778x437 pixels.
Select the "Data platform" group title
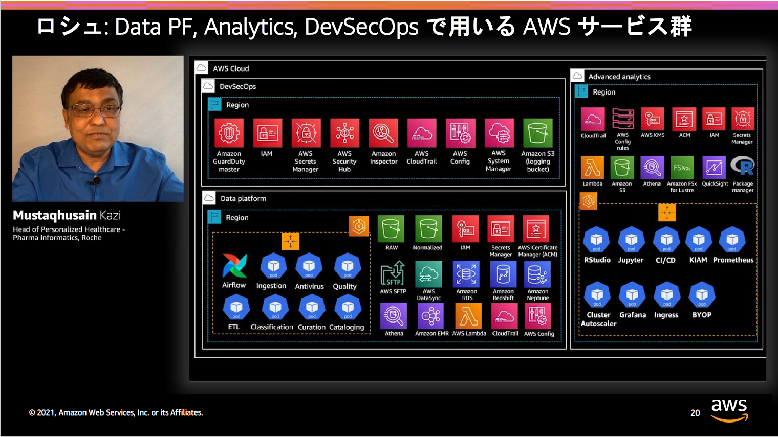click(x=243, y=199)
